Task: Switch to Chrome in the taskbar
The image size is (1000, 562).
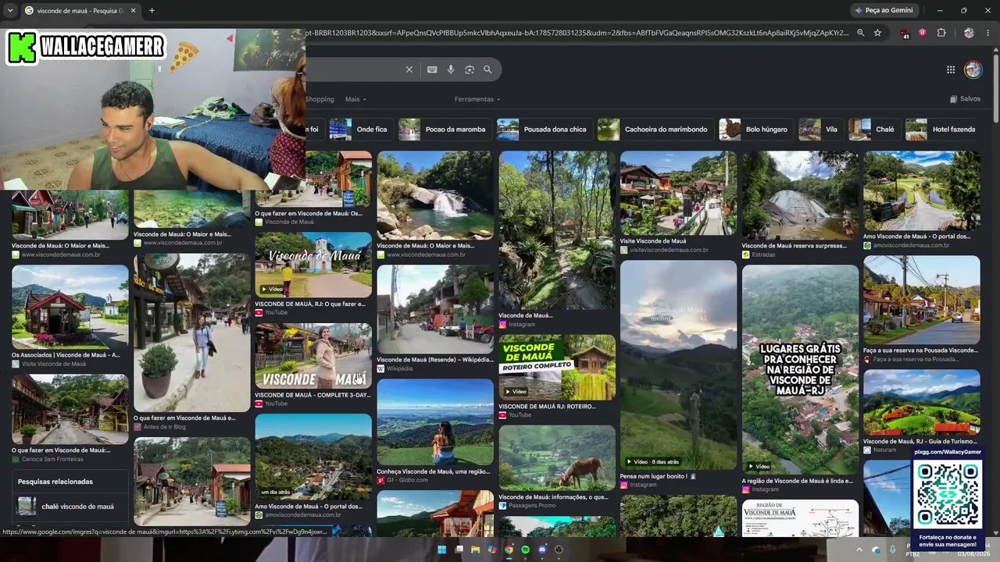Action: (x=509, y=550)
